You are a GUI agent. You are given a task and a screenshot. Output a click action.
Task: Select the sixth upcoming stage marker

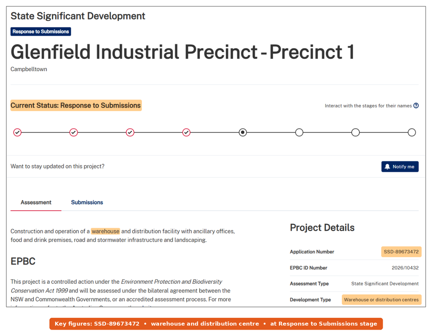(x=299, y=133)
